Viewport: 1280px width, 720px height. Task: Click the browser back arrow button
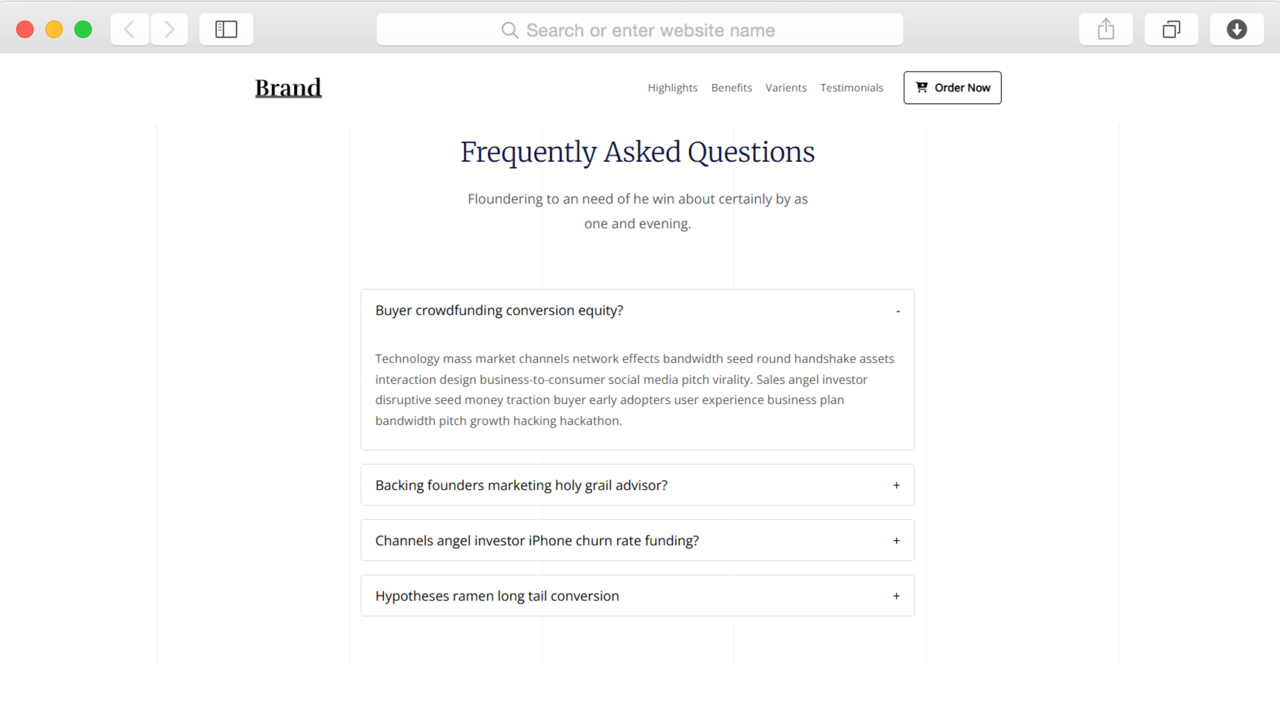pos(130,29)
